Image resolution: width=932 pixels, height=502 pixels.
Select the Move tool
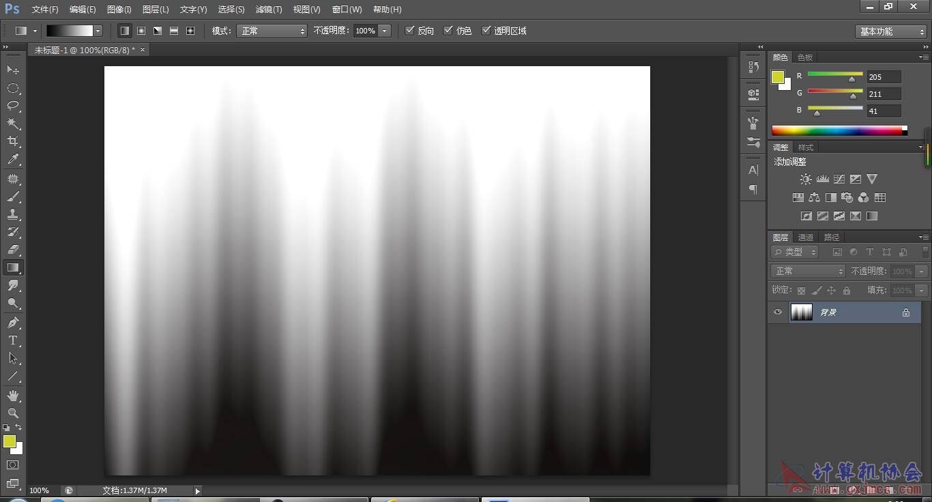13,70
